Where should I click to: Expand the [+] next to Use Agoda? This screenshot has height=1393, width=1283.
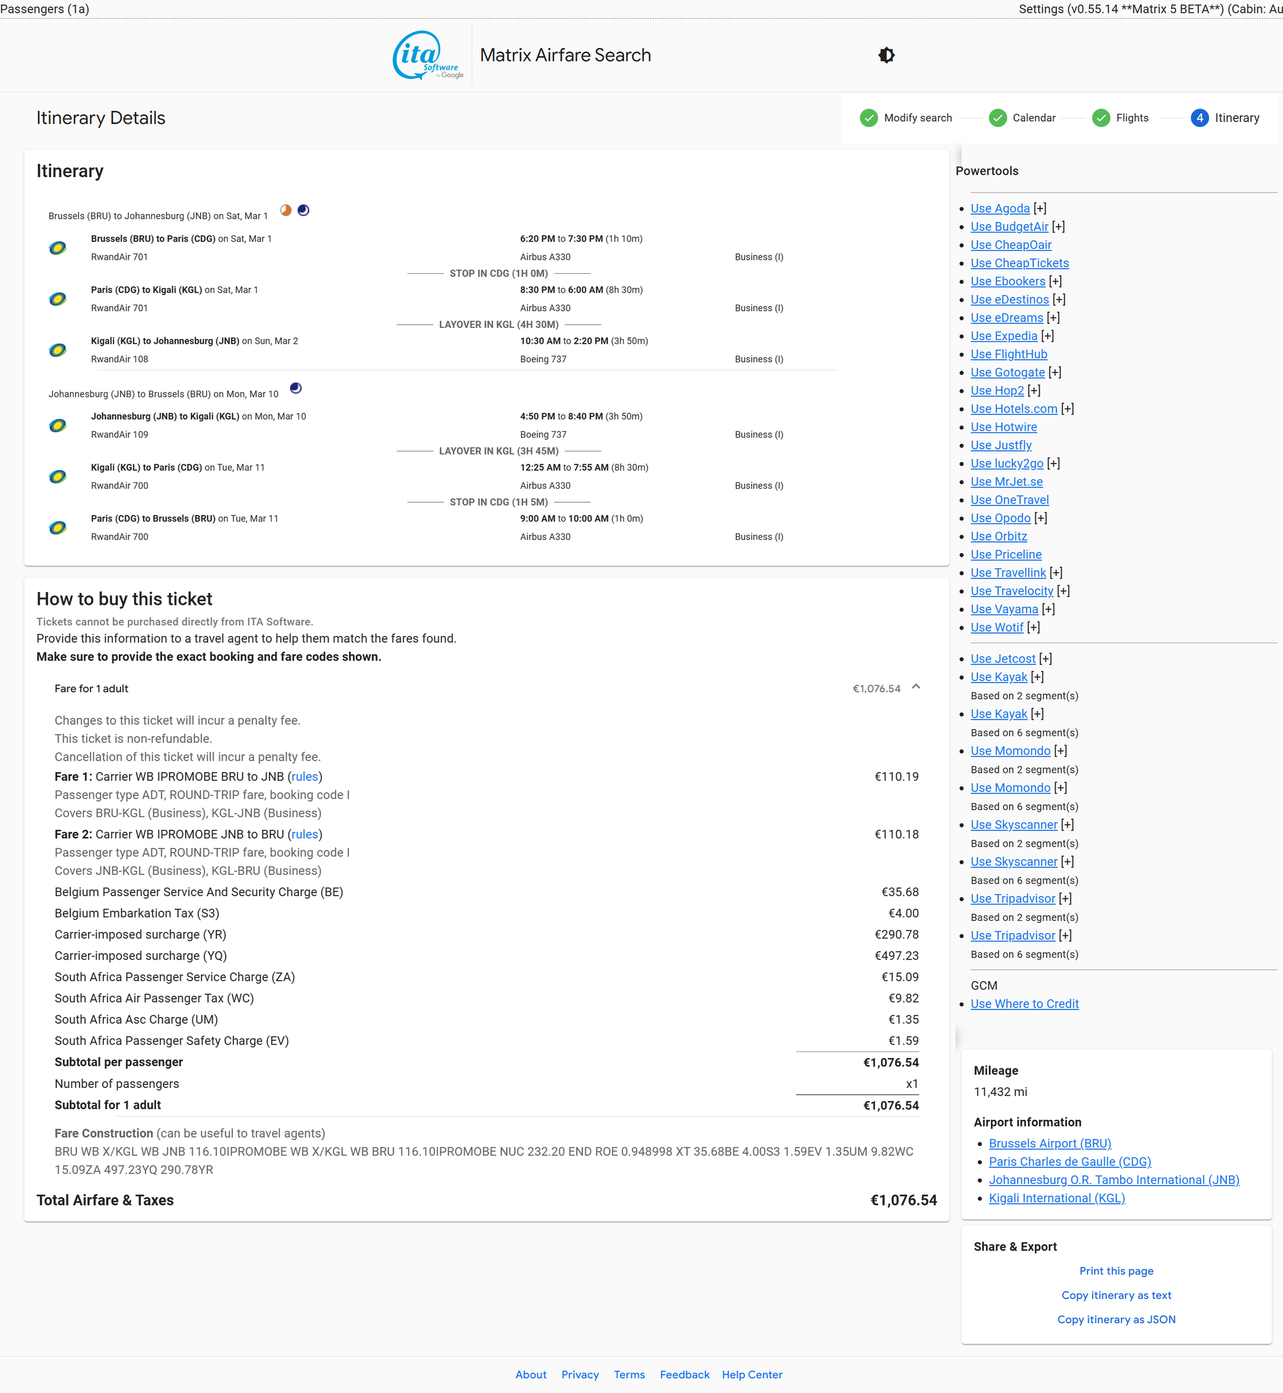click(x=1039, y=208)
